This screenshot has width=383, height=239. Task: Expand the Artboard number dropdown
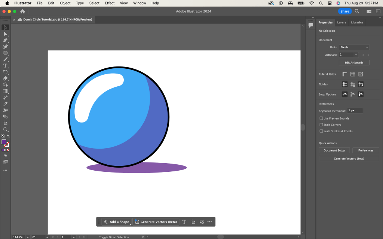click(x=356, y=55)
